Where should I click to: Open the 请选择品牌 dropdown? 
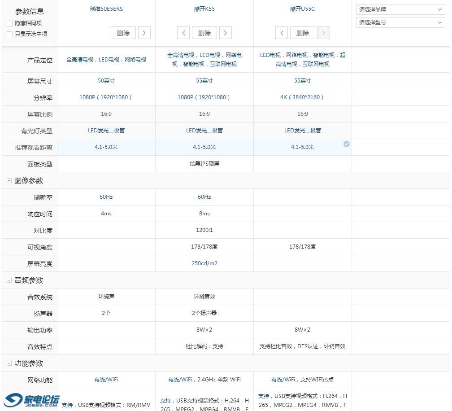pos(400,9)
